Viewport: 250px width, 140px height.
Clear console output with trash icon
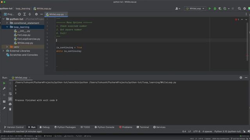click(10, 109)
